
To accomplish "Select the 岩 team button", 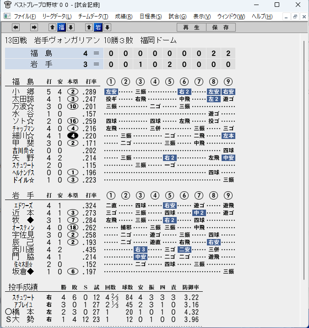I will click(98, 27).
